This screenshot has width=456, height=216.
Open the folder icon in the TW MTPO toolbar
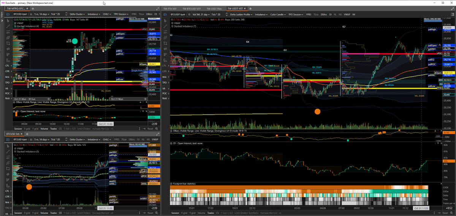[8, 14]
